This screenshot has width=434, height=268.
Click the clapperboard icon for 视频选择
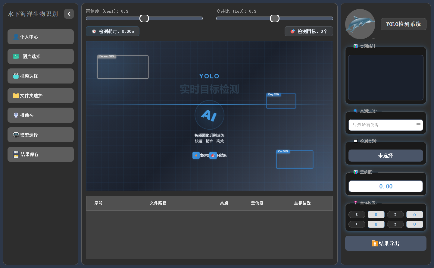point(16,76)
